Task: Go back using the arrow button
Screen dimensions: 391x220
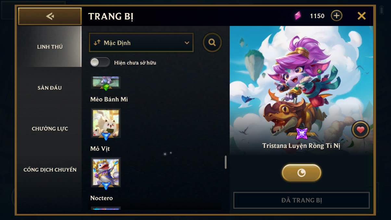Action: [x=50, y=16]
